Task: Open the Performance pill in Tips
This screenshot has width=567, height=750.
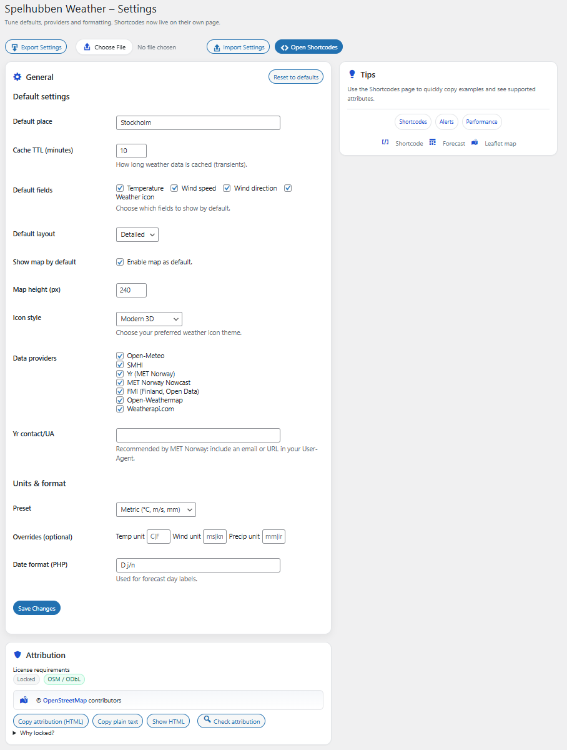Action: tap(481, 122)
